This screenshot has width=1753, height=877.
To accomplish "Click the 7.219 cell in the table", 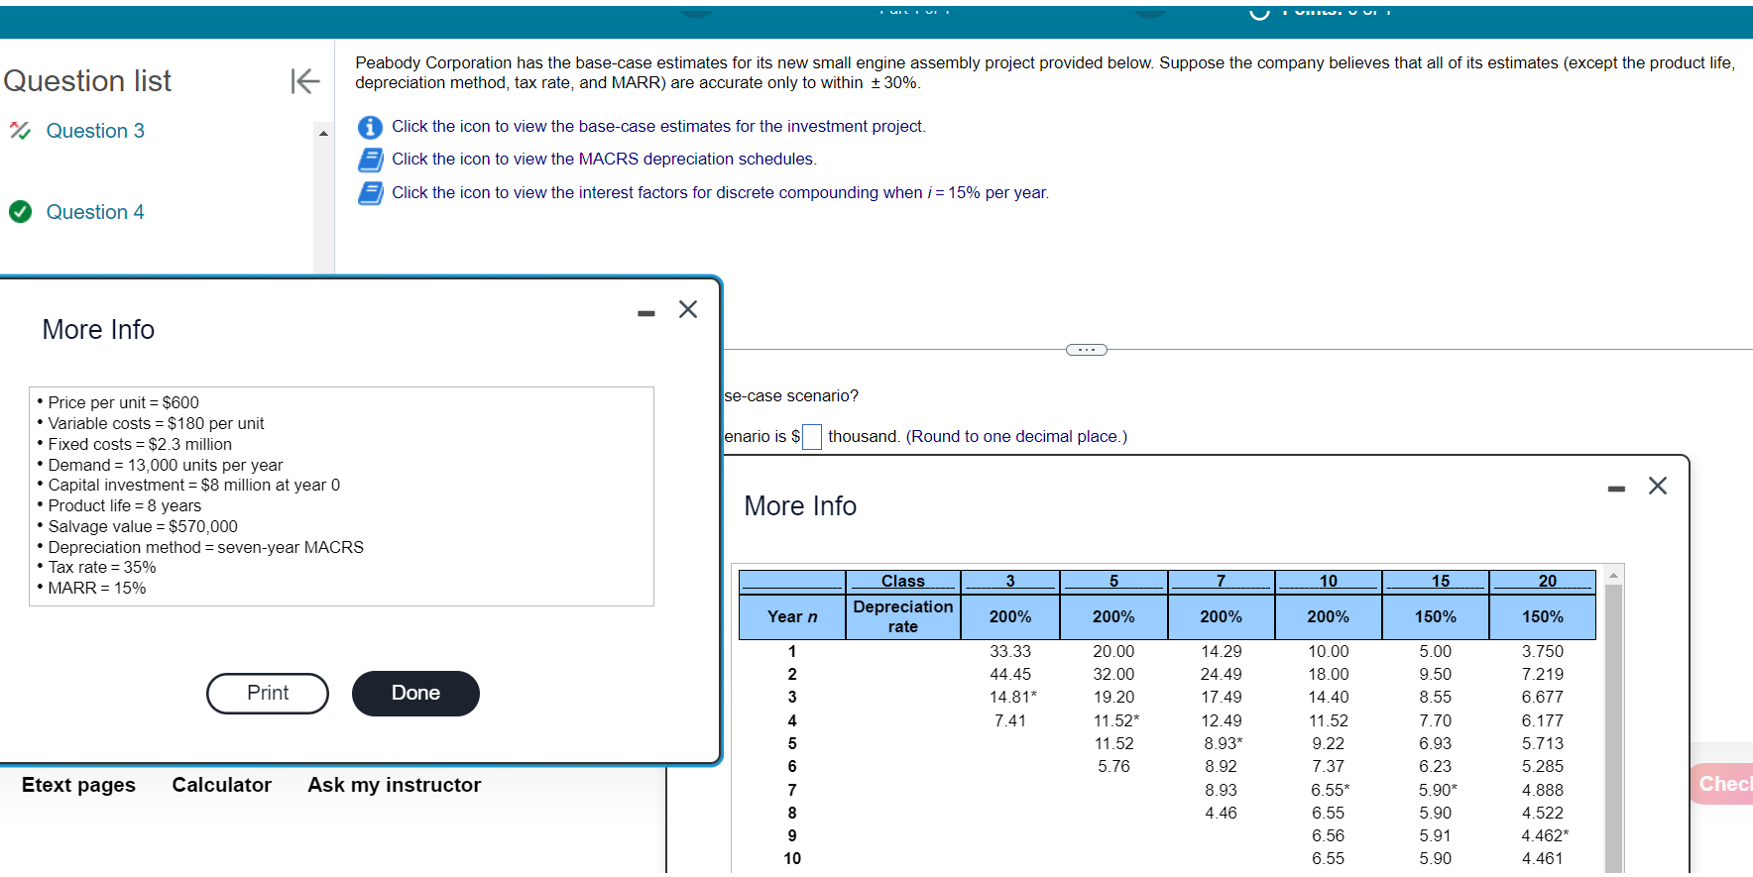I will [1543, 675].
